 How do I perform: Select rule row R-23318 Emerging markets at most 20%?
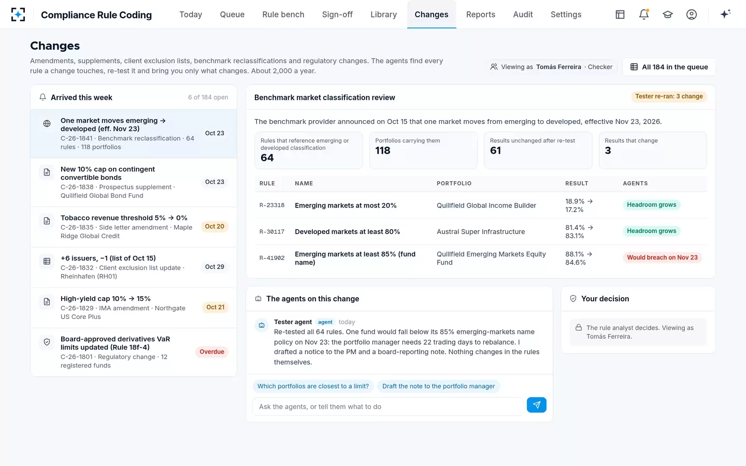tap(481, 206)
